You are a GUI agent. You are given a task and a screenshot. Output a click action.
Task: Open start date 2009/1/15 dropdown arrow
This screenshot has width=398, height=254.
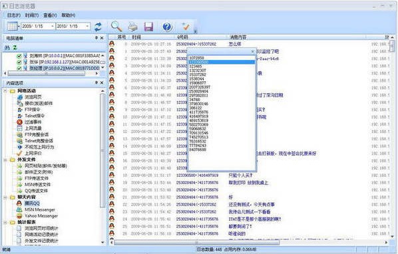tap(53, 26)
